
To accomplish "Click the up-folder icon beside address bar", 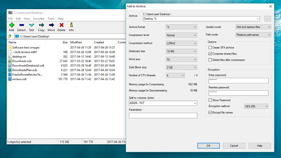I will (x=10, y=36).
